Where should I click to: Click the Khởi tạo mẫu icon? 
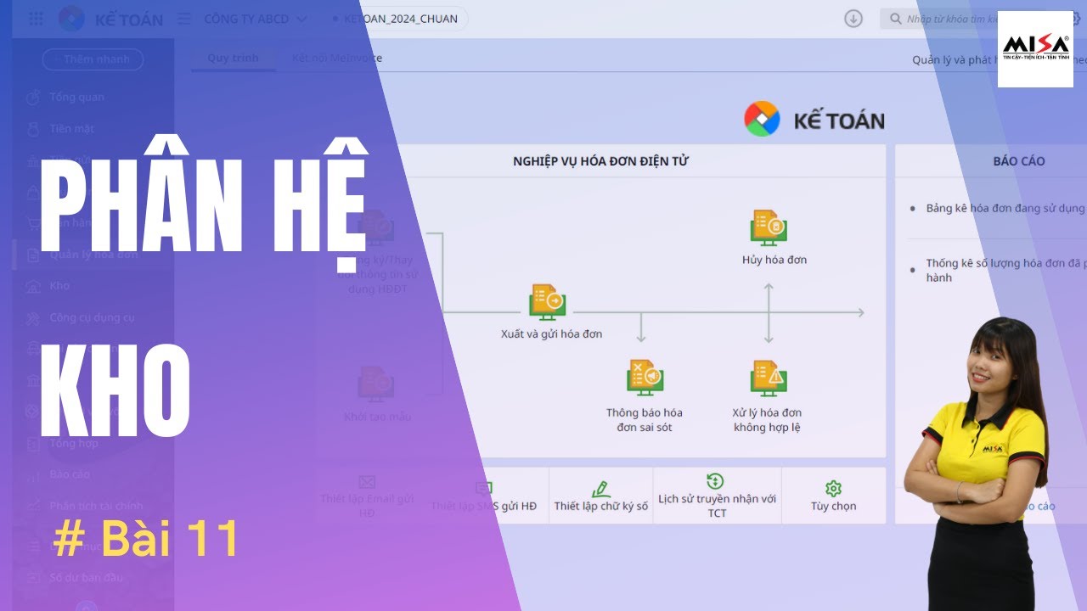click(x=376, y=384)
